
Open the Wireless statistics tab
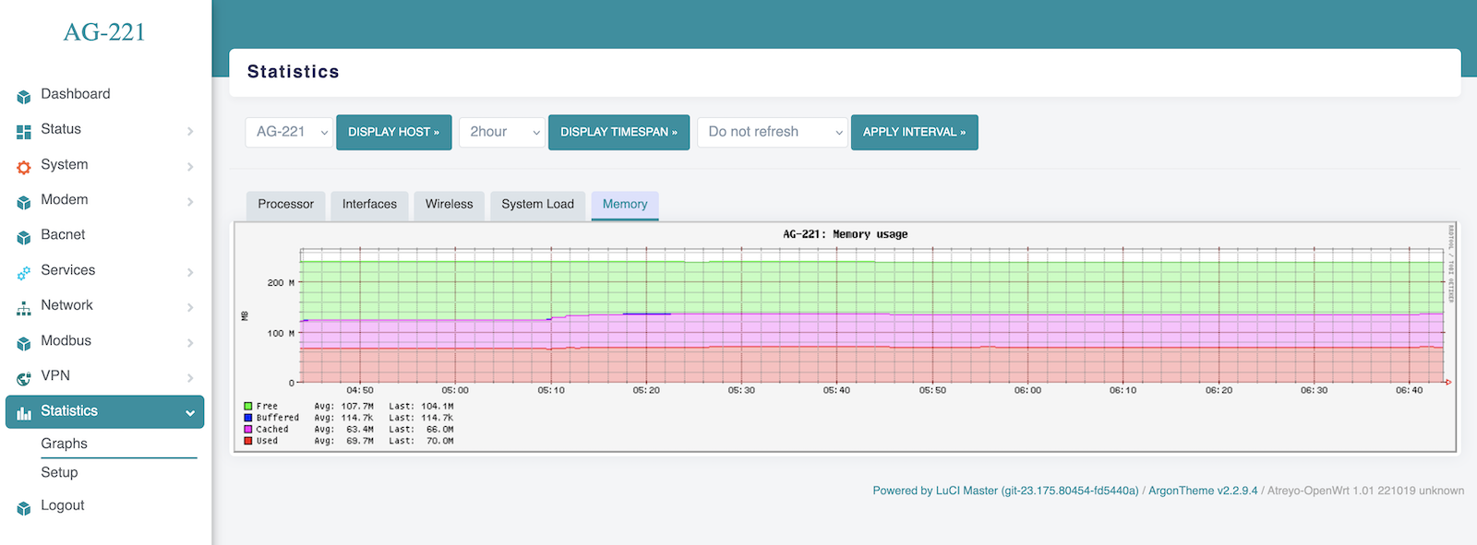click(x=449, y=205)
